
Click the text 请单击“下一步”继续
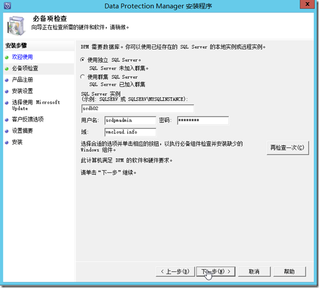point(108,173)
